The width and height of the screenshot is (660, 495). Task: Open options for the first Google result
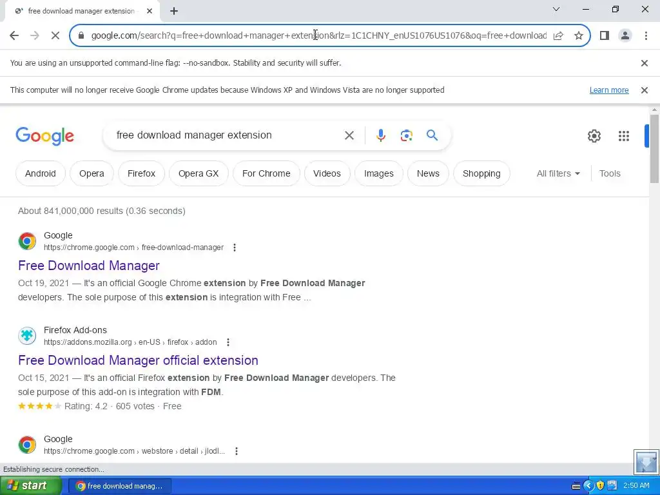pos(235,247)
